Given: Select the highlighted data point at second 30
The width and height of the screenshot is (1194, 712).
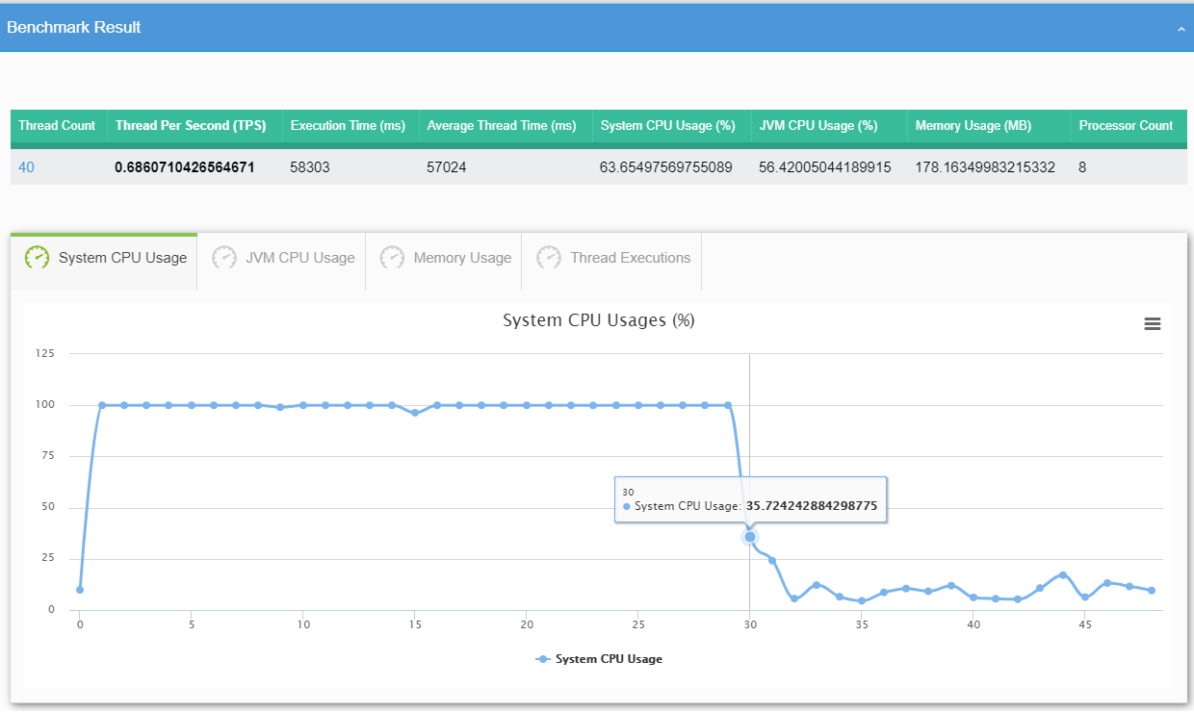Looking at the screenshot, I should tap(750, 537).
